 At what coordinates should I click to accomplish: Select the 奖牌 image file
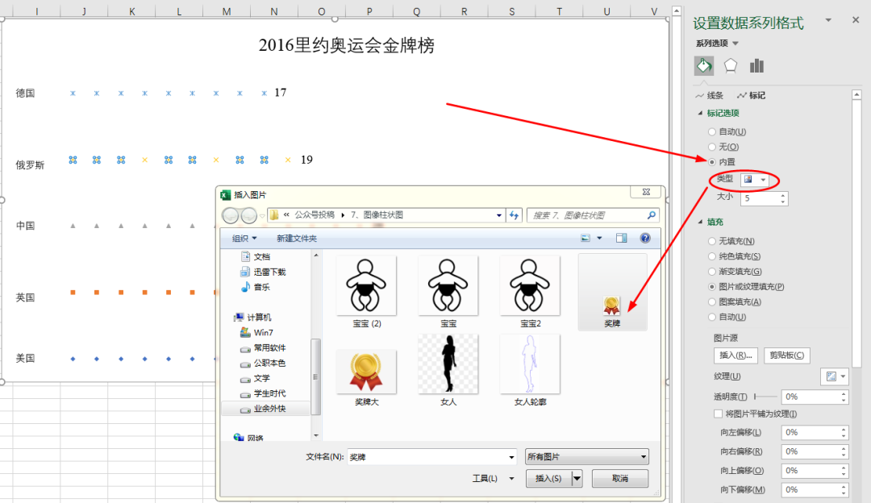coord(612,292)
